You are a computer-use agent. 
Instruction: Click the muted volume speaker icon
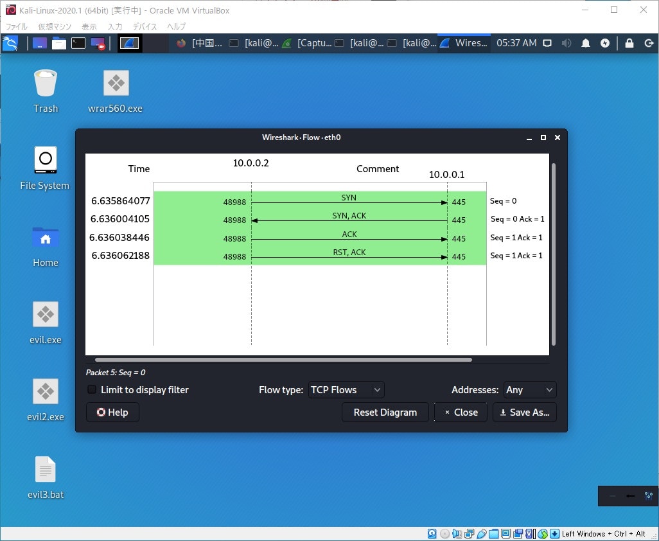[x=567, y=43]
